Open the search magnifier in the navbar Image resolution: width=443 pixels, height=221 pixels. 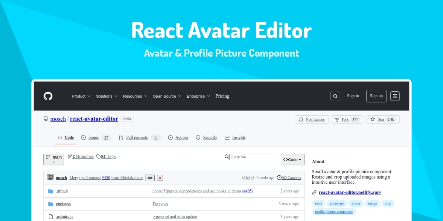click(335, 96)
